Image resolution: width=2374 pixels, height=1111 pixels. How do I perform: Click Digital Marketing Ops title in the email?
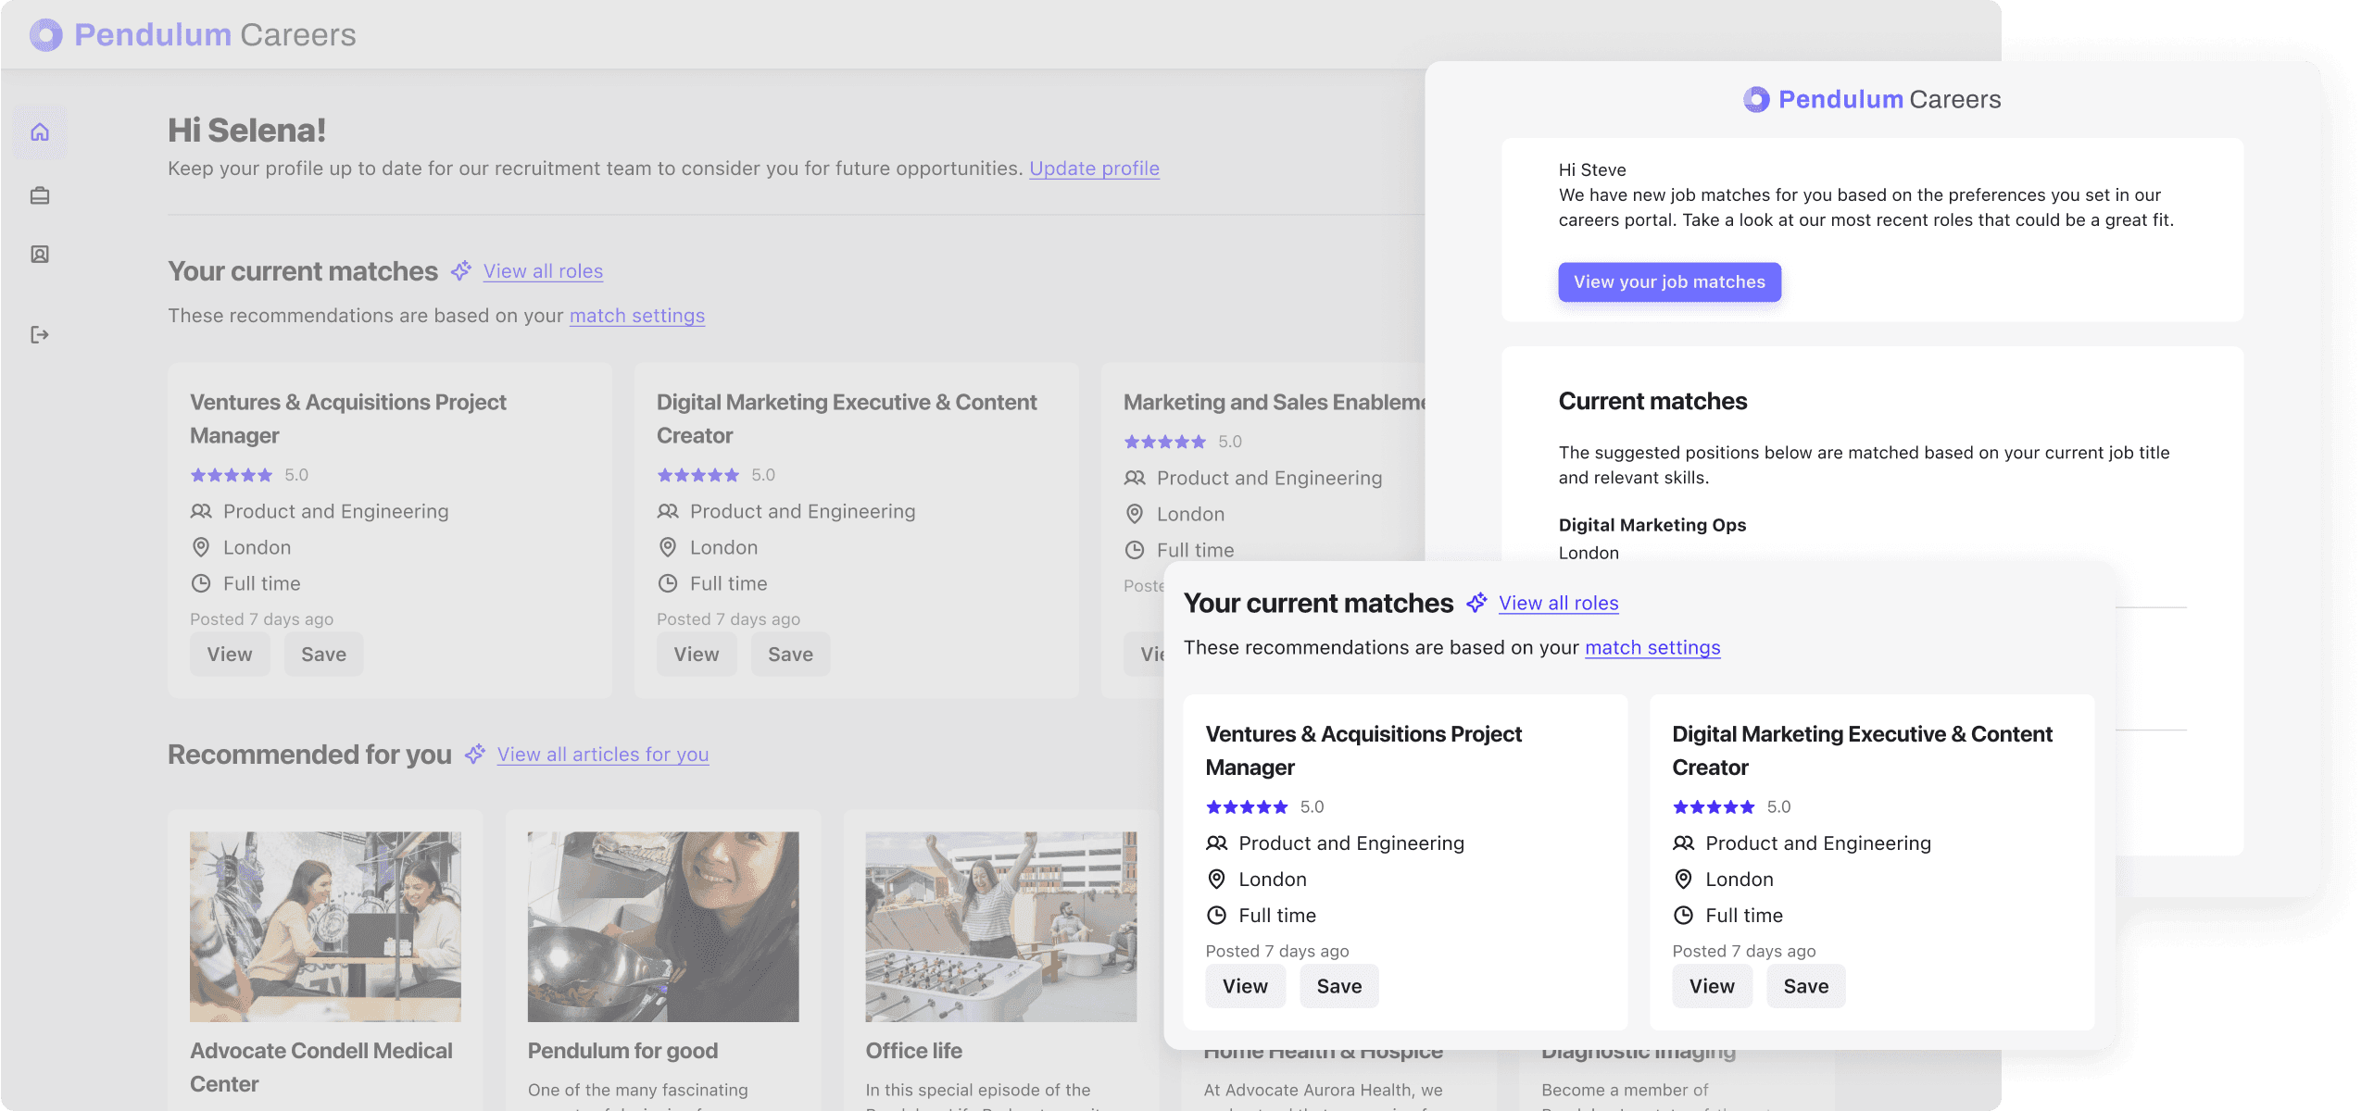pos(1652,525)
